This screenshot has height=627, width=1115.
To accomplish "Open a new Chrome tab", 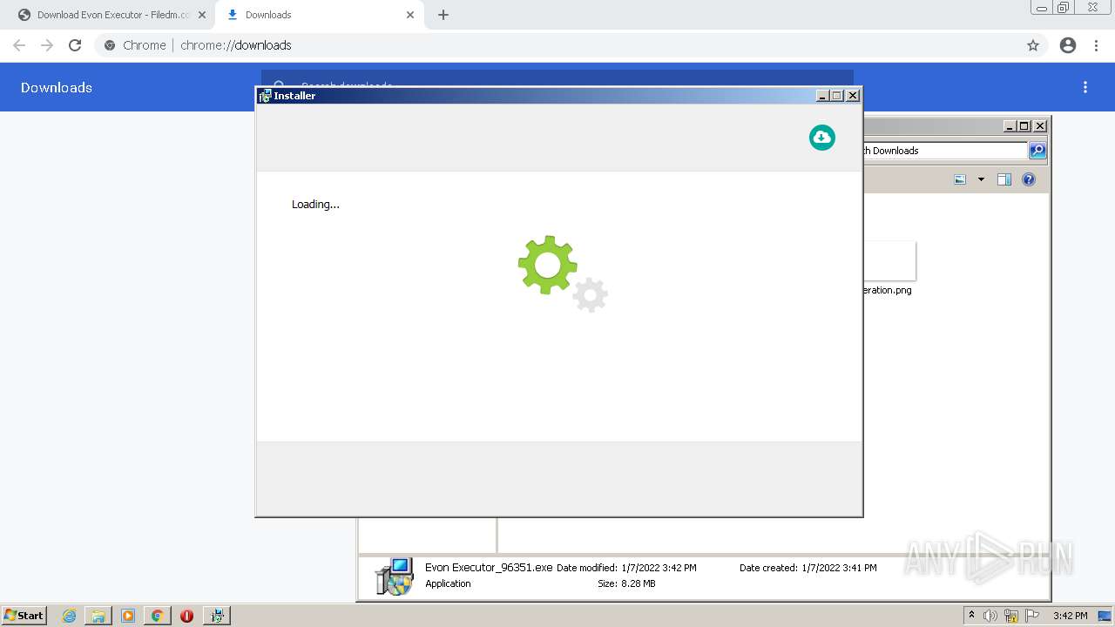I will [443, 15].
